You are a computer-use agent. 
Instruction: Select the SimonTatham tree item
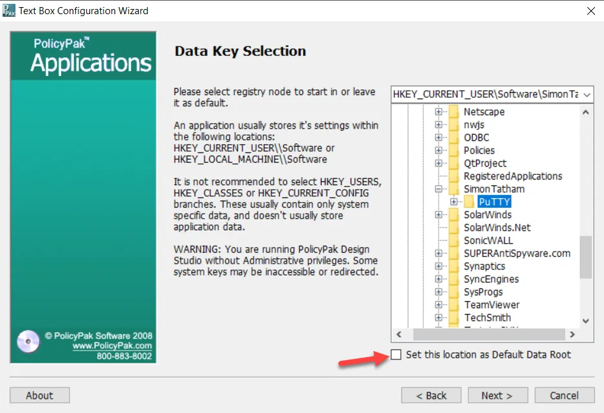494,189
